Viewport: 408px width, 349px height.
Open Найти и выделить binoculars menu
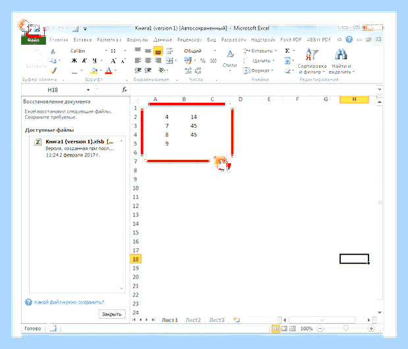pos(341,61)
